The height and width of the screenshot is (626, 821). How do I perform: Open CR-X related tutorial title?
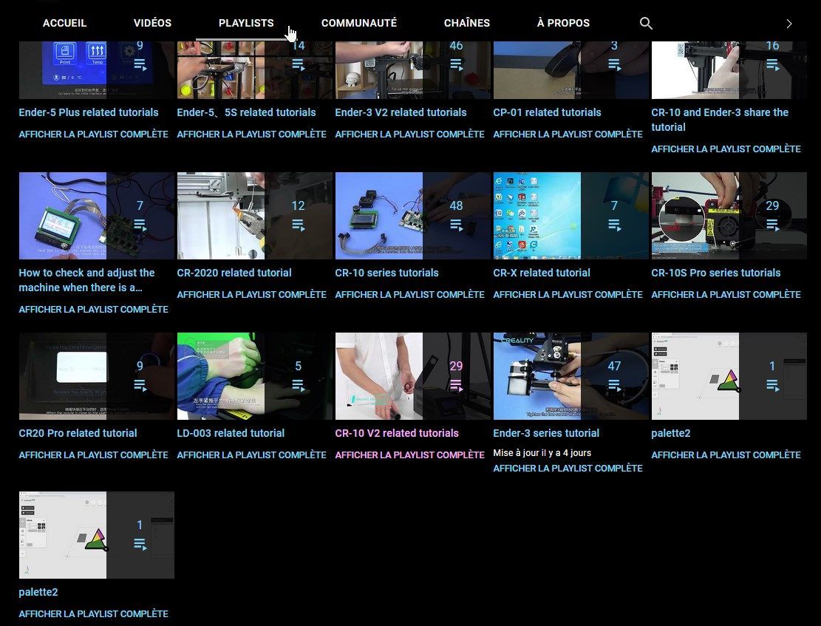tap(542, 273)
